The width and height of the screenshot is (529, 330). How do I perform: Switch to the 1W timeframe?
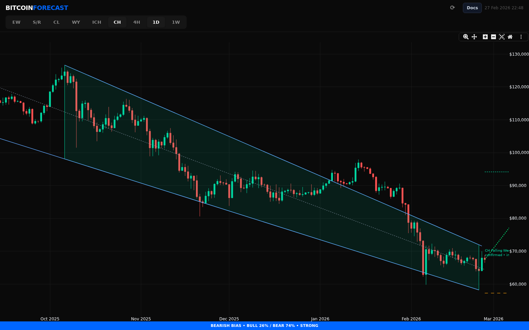point(176,22)
